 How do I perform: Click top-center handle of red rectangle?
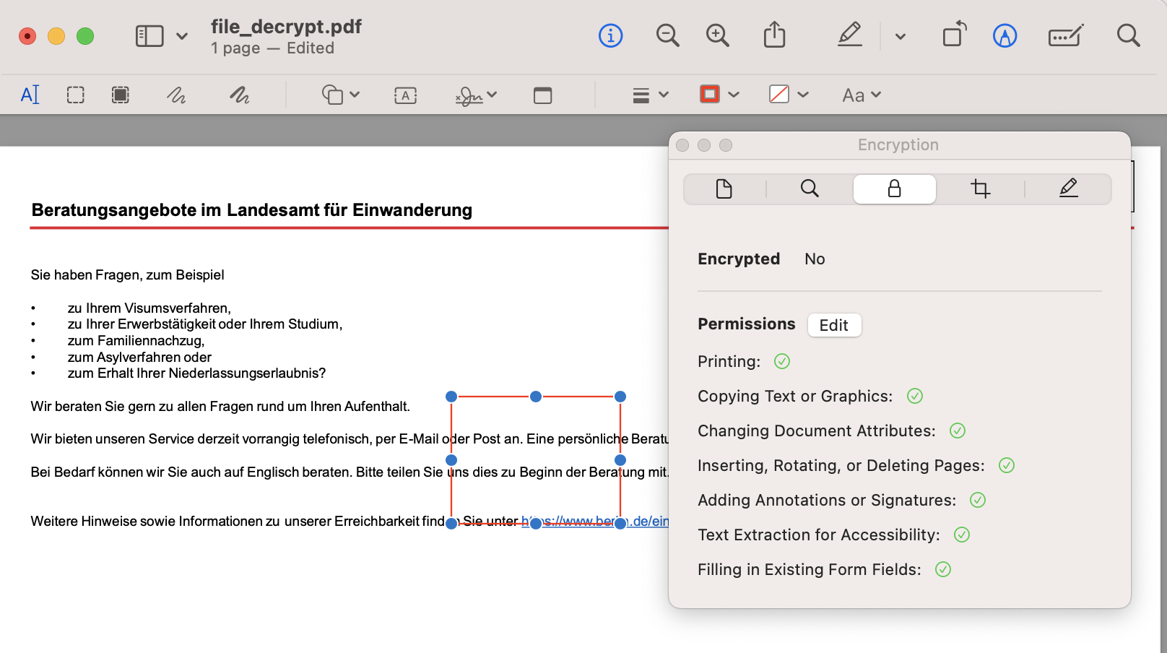[x=536, y=397]
